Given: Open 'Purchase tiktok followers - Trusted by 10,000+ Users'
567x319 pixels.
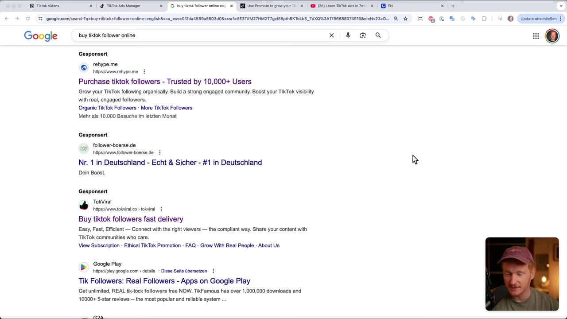Looking at the screenshot, I should click(x=165, y=82).
